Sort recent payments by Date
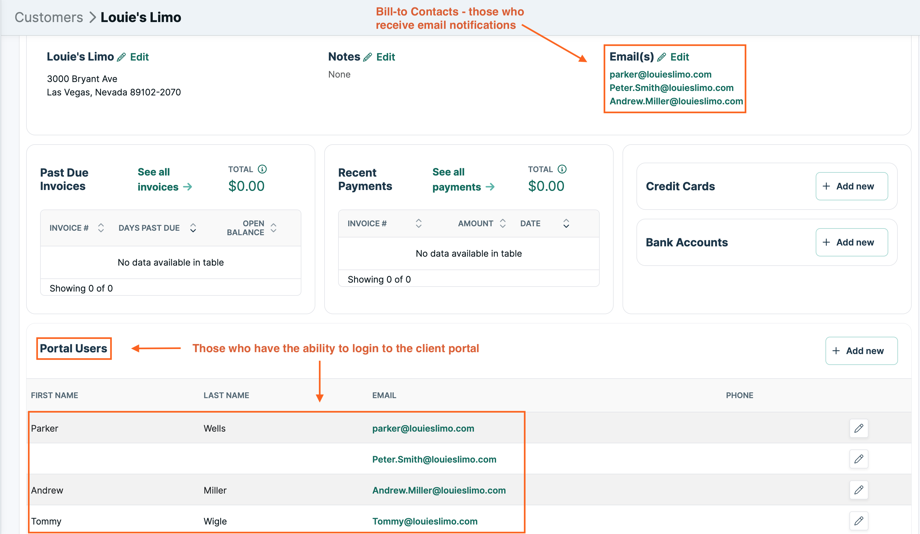The height and width of the screenshot is (534, 920). tap(566, 223)
